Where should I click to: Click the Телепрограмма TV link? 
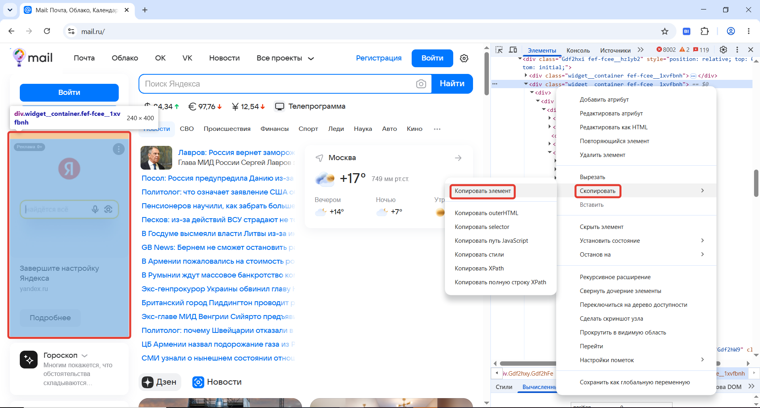pyautogui.click(x=310, y=106)
